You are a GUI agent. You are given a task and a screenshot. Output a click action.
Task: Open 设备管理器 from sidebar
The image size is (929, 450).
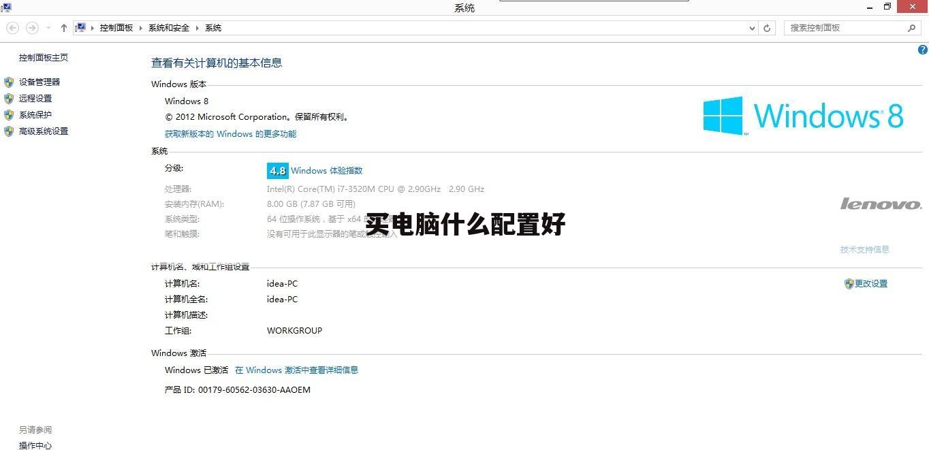(x=40, y=82)
